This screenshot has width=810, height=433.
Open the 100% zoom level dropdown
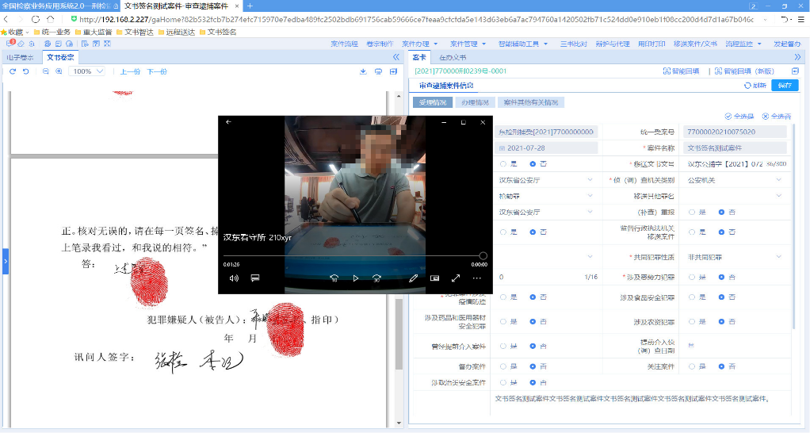tap(92, 71)
